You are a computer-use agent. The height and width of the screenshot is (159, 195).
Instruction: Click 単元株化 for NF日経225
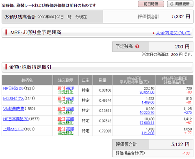tap(66, 92)
